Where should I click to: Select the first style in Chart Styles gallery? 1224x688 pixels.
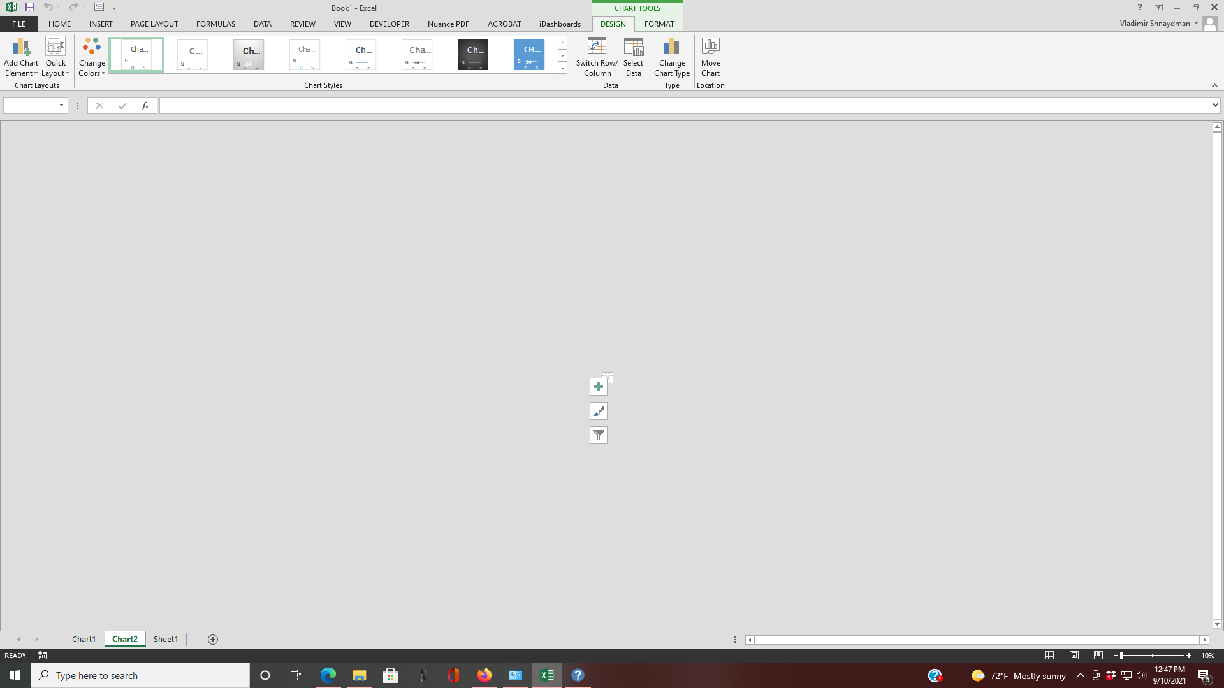(136, 55)
